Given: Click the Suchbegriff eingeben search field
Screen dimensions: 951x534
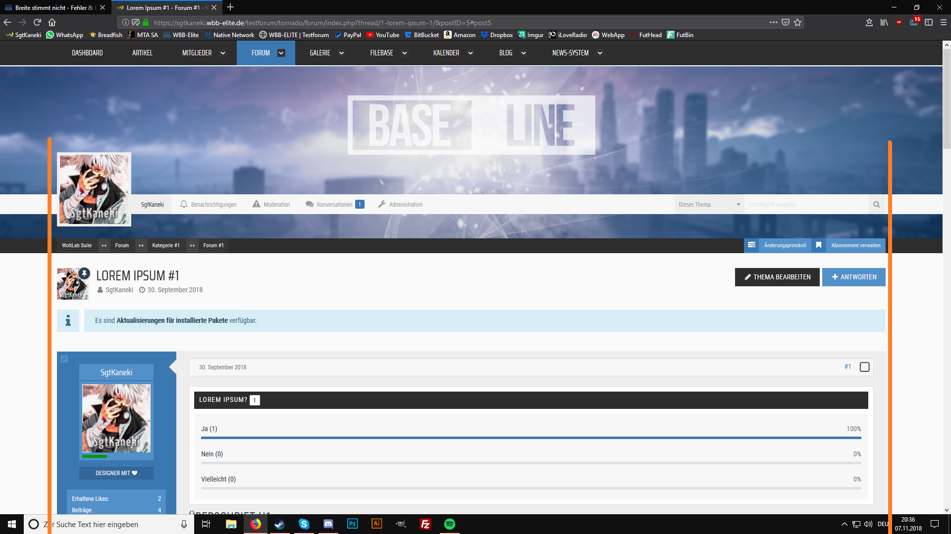Looking at the screenshot, I should (805, 204).
